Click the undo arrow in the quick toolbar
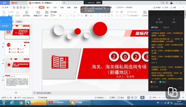 (28, 7)
